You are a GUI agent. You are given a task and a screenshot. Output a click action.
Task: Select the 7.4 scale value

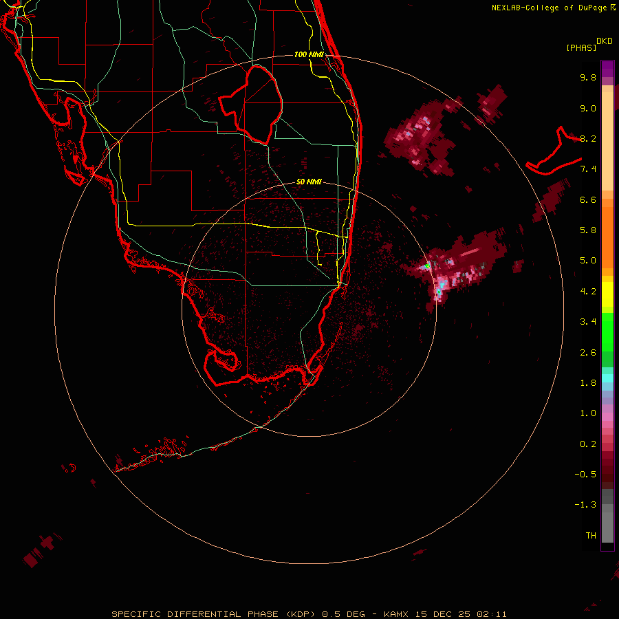(x=588, y=169)
